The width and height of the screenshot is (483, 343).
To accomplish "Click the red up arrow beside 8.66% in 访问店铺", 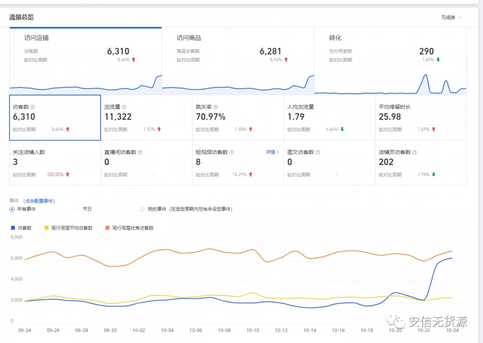I will click(134, 60).
